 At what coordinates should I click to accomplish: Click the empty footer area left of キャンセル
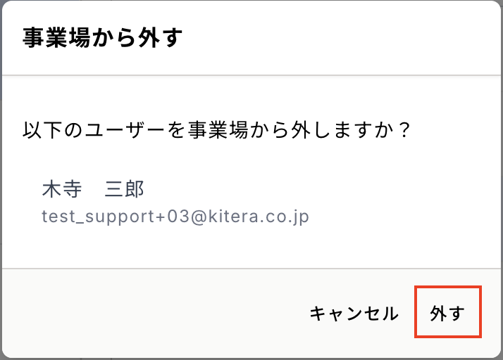[155, 313]
